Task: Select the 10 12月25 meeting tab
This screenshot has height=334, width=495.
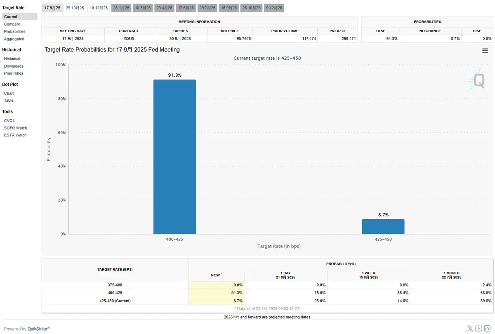Action: coord(99,8)
